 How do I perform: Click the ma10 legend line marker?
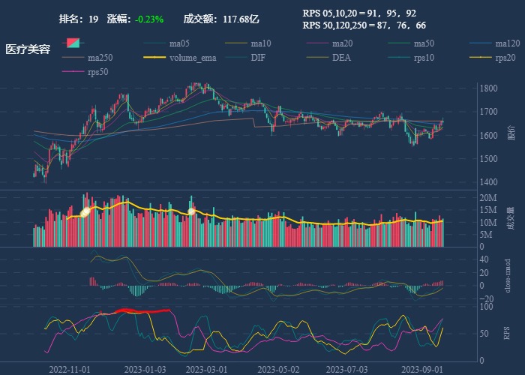(235, 43)
